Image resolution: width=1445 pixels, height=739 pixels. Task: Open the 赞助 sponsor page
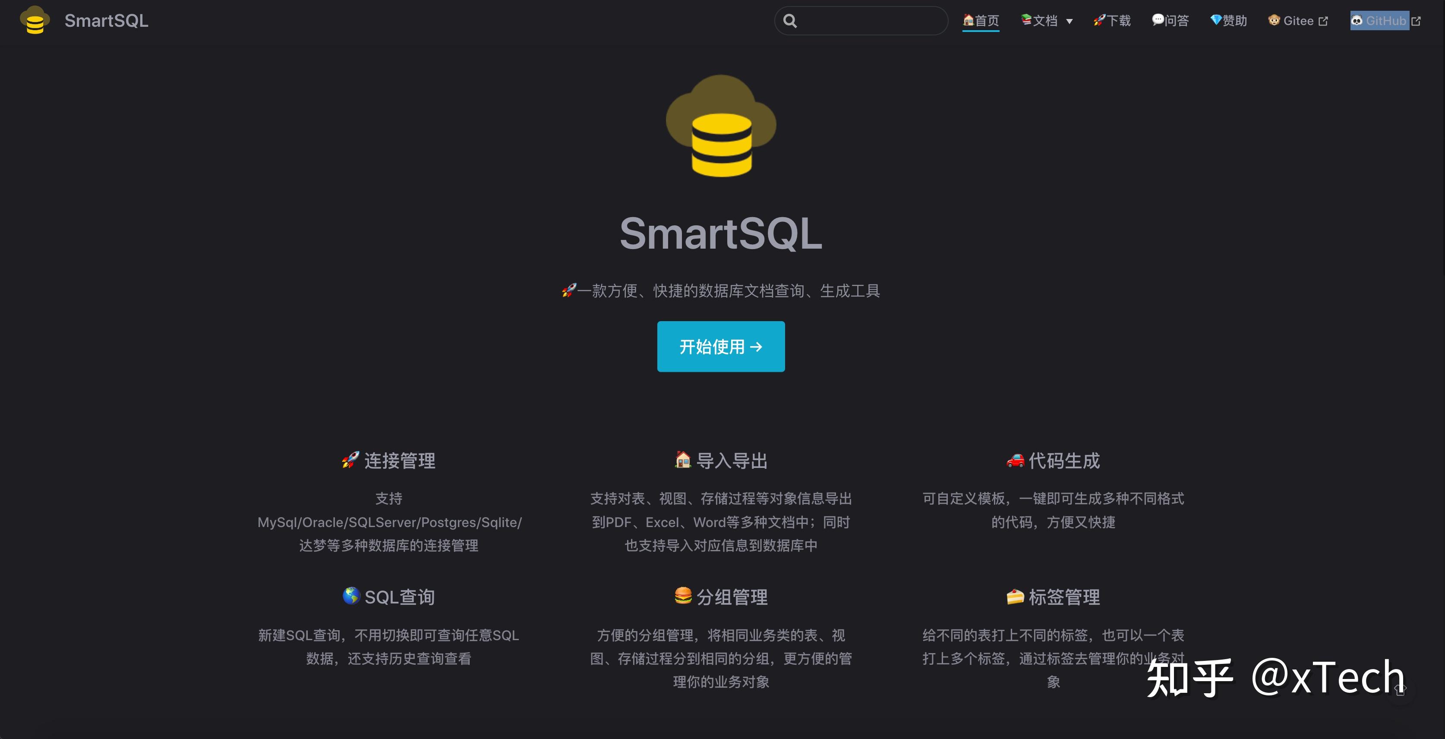pyautogui.click(x=1228, y=21)
